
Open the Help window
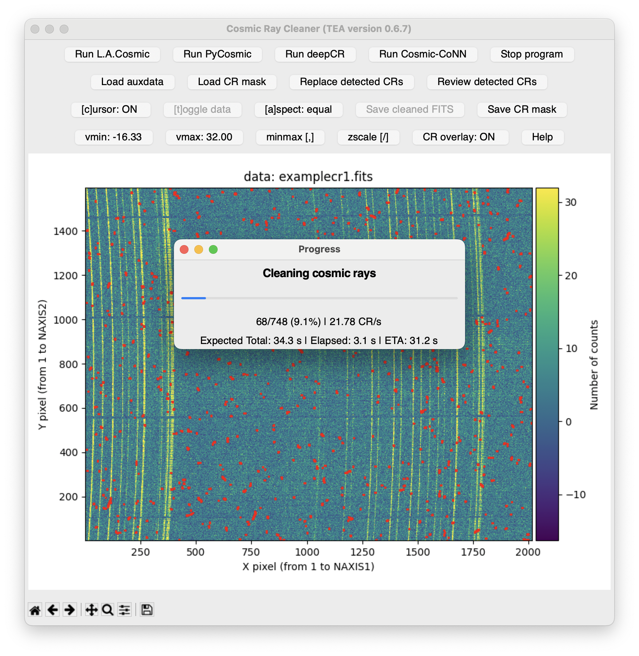pyautogui.click(x=543, y=137)
